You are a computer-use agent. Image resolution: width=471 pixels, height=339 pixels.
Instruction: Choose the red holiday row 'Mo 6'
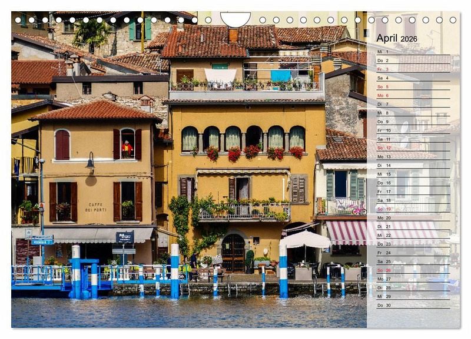click(413, 96)
